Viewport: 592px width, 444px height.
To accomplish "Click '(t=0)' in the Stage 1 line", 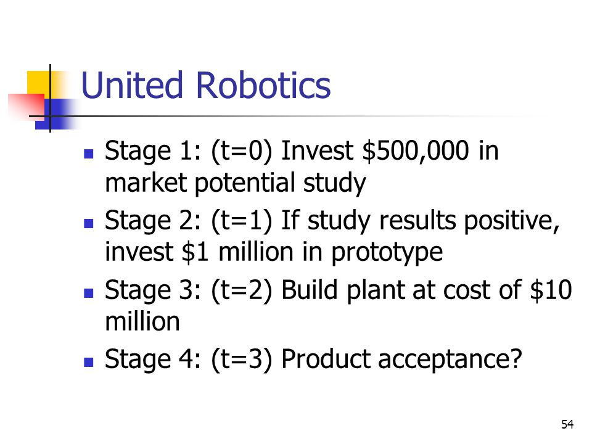I will tap(241, 152).
